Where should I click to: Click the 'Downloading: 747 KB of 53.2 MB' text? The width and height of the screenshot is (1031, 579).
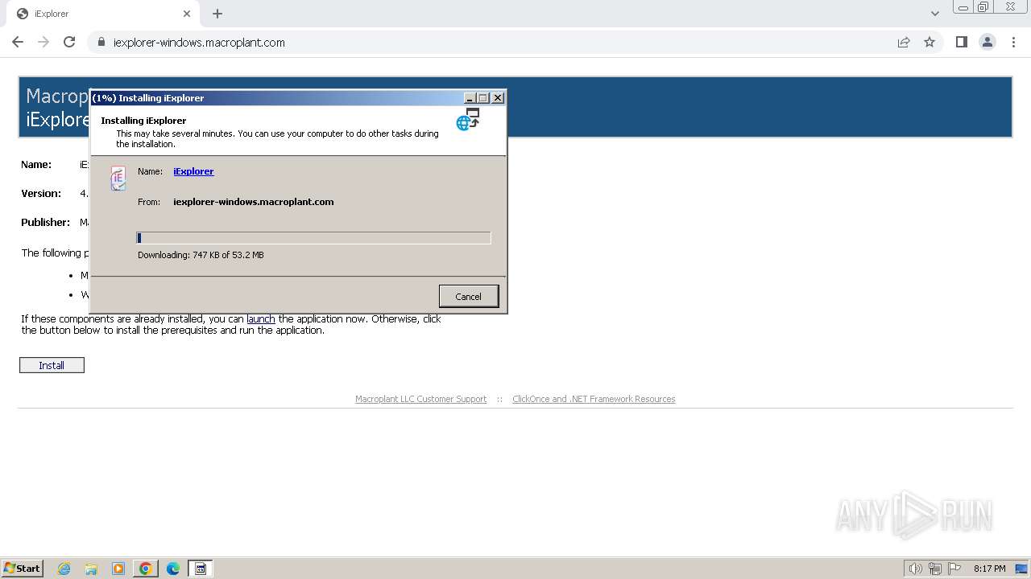click(201, 255)
